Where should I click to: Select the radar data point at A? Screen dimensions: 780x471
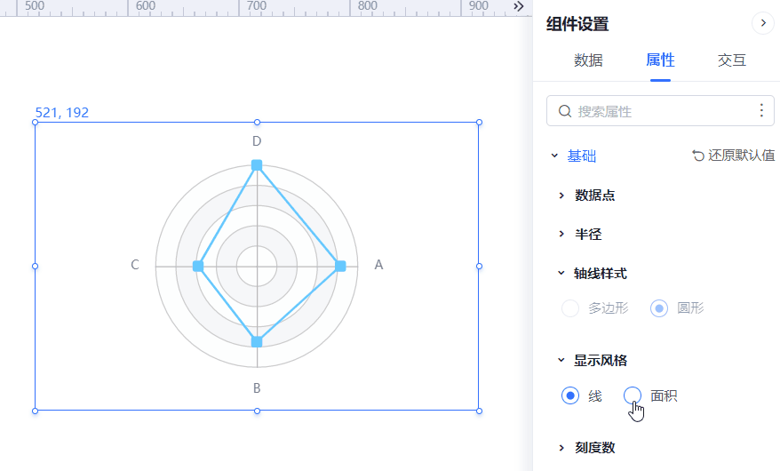340,266
